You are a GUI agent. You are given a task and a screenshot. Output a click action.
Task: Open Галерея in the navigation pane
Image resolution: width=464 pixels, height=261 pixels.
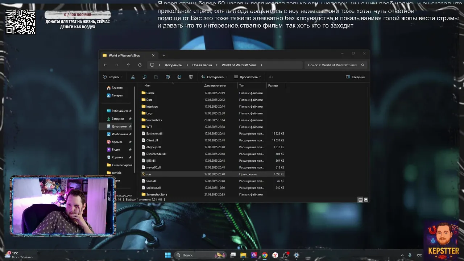tap(117, 95)
